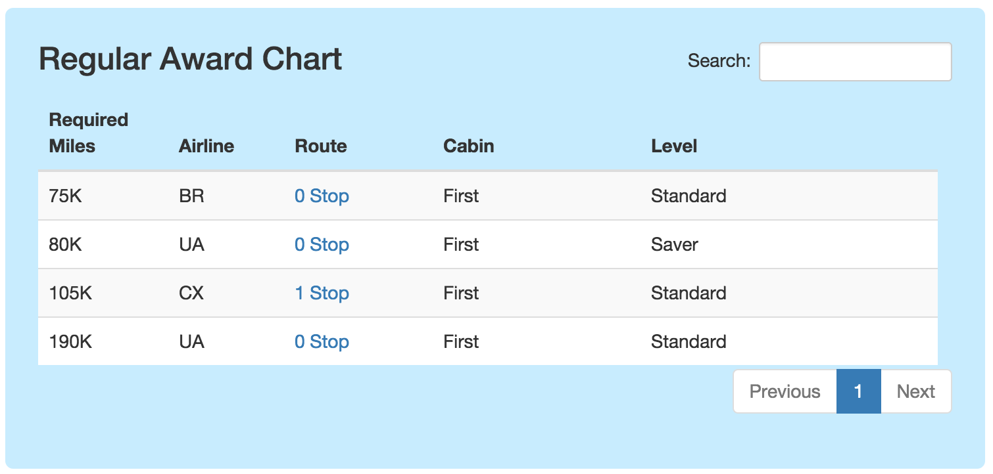Click the CX airline cell
This screenshot has width=993, height=474.
pyautogui.click(x=191, y=293)
